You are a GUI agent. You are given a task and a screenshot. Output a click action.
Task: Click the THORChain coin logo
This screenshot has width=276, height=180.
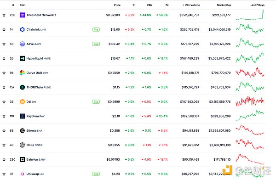point(22,87)
